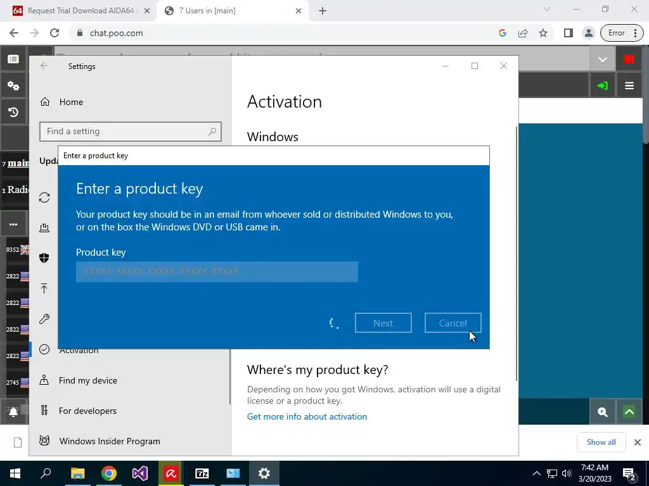The image size is (649, 486).
Task: Open the Windows Start menu
Action: (15, 473)
